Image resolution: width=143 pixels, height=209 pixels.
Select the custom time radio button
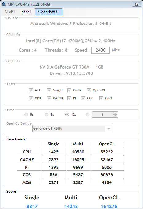coord(88,115)
